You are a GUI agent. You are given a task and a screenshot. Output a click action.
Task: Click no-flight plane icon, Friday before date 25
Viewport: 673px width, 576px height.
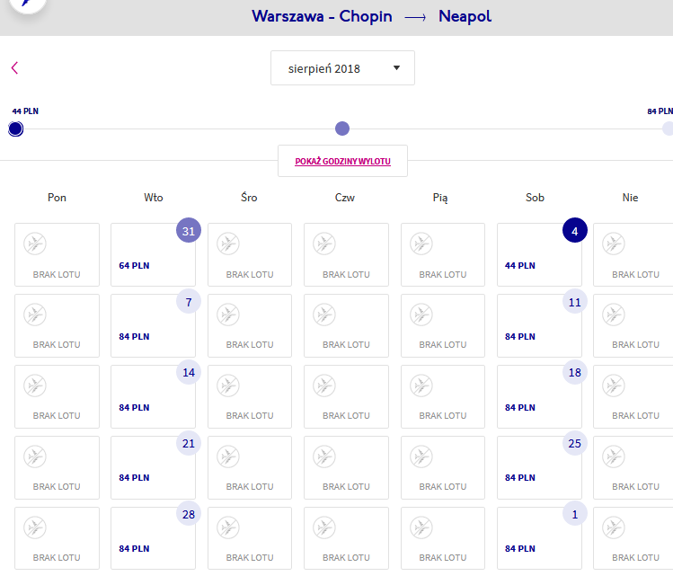421,456
